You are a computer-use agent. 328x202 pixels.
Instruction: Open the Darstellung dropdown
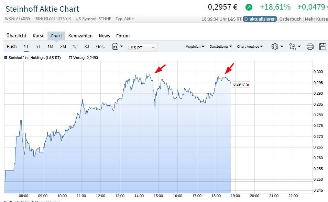(221, 47)
